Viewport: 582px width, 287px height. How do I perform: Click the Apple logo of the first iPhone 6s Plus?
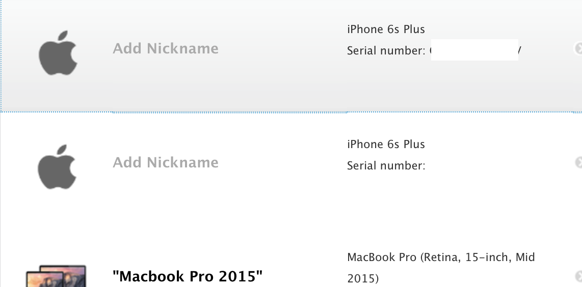[58, 52]
